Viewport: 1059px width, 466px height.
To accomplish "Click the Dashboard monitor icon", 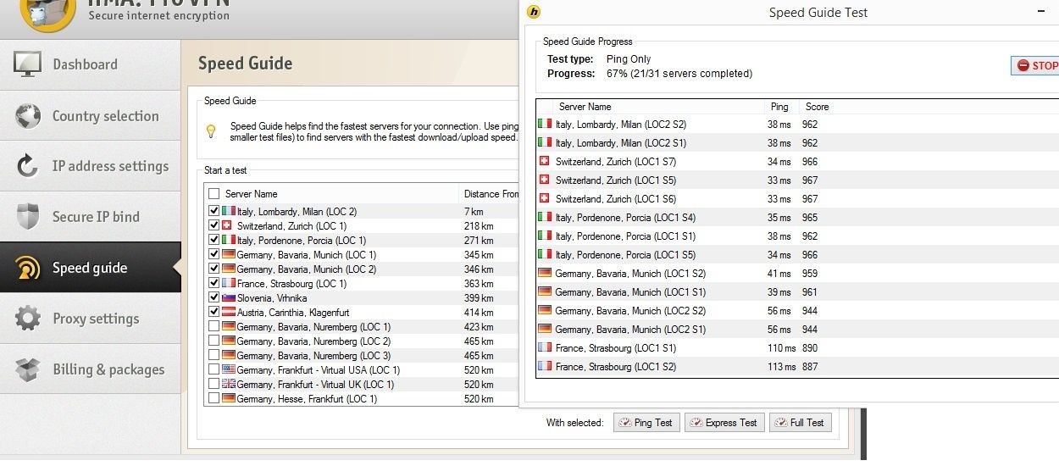I will (x=28, y=64).
